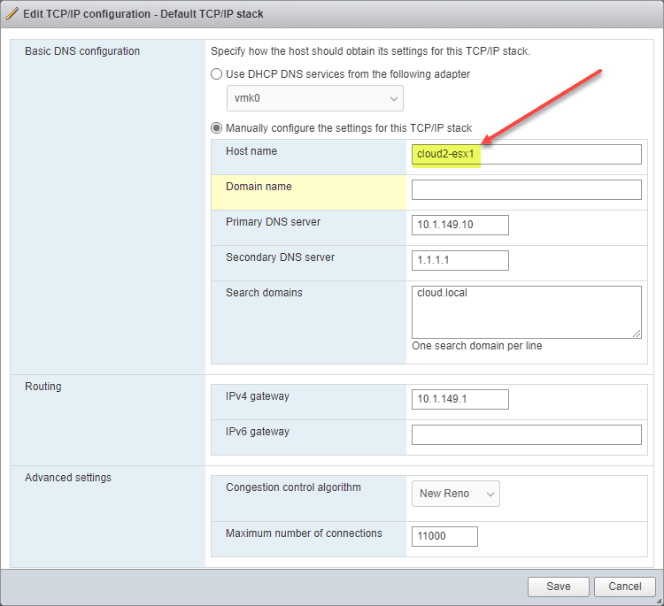The image size is (664, 606).
Task: Open the vmk0 adapter dropdown
Action: (314, 98)
